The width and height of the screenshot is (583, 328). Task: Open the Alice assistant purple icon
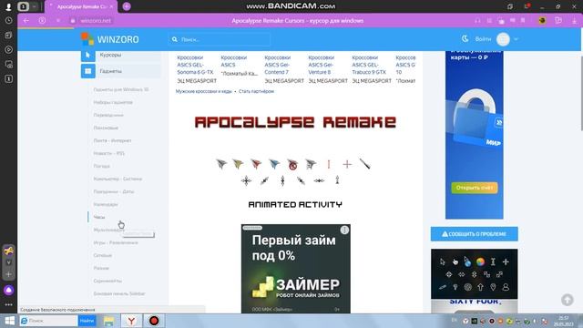pos(8,290)
